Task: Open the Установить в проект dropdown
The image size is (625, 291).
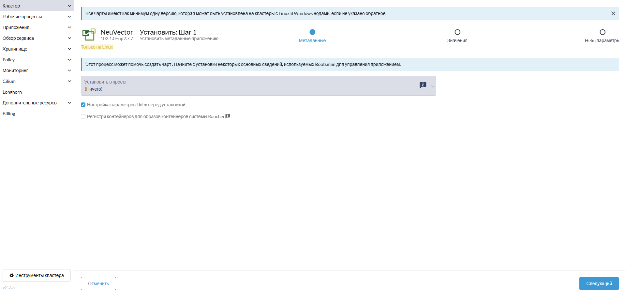Action: coord(258,86)
